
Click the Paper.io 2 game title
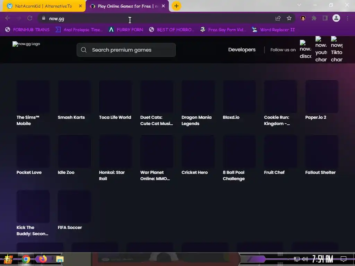(x=315, y=117)
